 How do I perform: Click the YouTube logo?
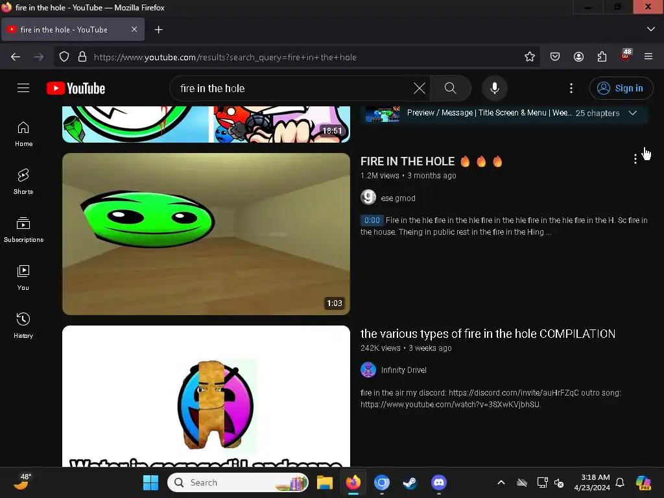tap(76, 88)
